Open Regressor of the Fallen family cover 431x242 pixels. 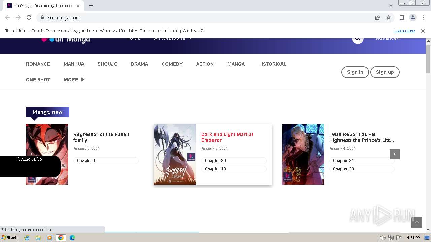click(47, 154)
